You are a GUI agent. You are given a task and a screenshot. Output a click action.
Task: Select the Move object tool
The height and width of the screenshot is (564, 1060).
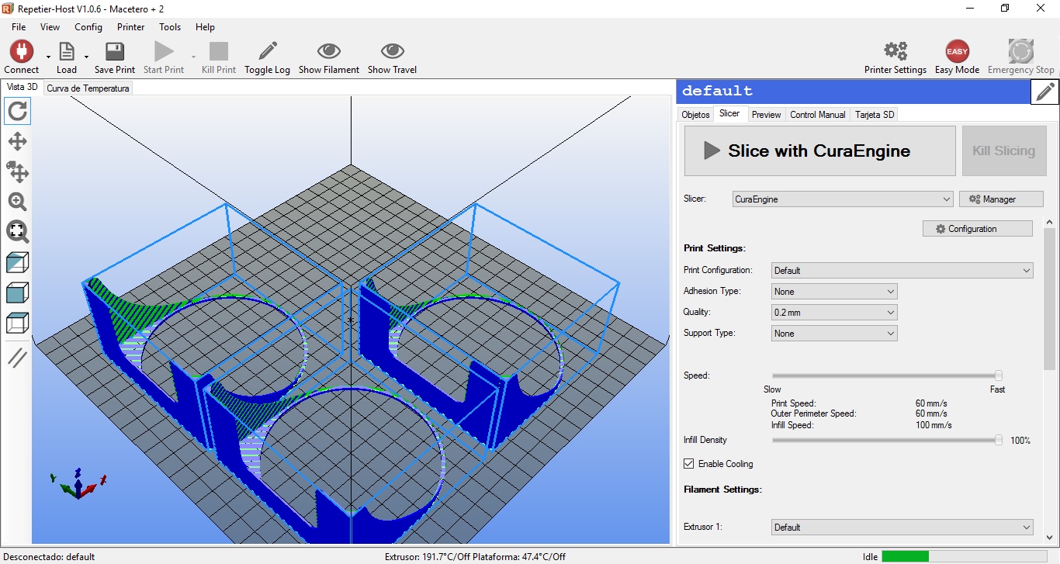click(x=17, y=171)
